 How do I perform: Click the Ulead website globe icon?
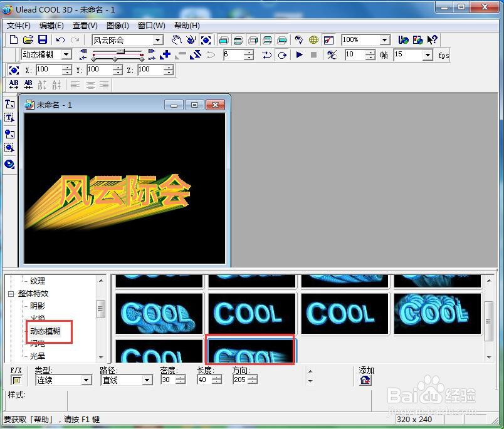[x=403, y=40]
